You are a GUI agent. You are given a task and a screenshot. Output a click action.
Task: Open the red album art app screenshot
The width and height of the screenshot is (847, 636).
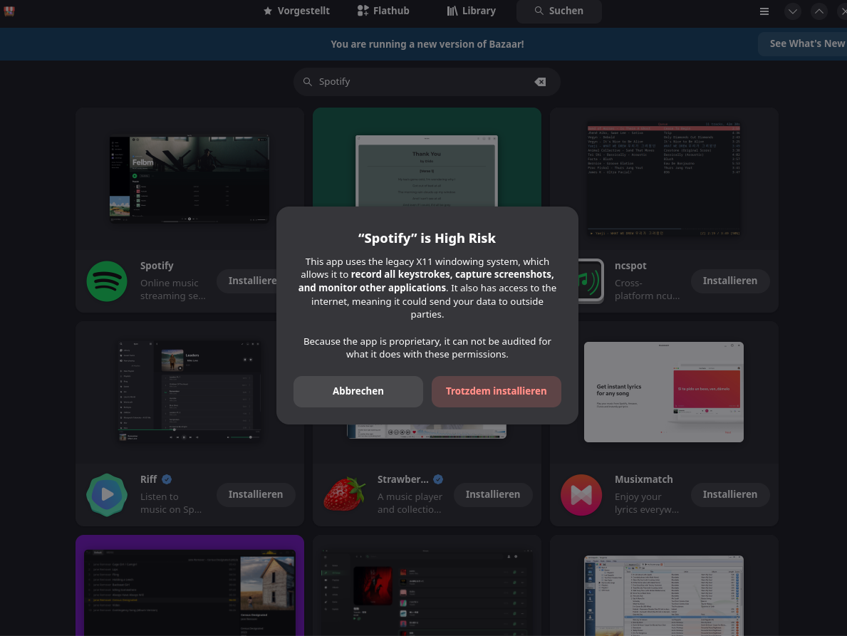coord(427,591)
